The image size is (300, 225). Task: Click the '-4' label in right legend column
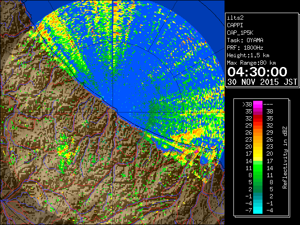tap(270, 210)
